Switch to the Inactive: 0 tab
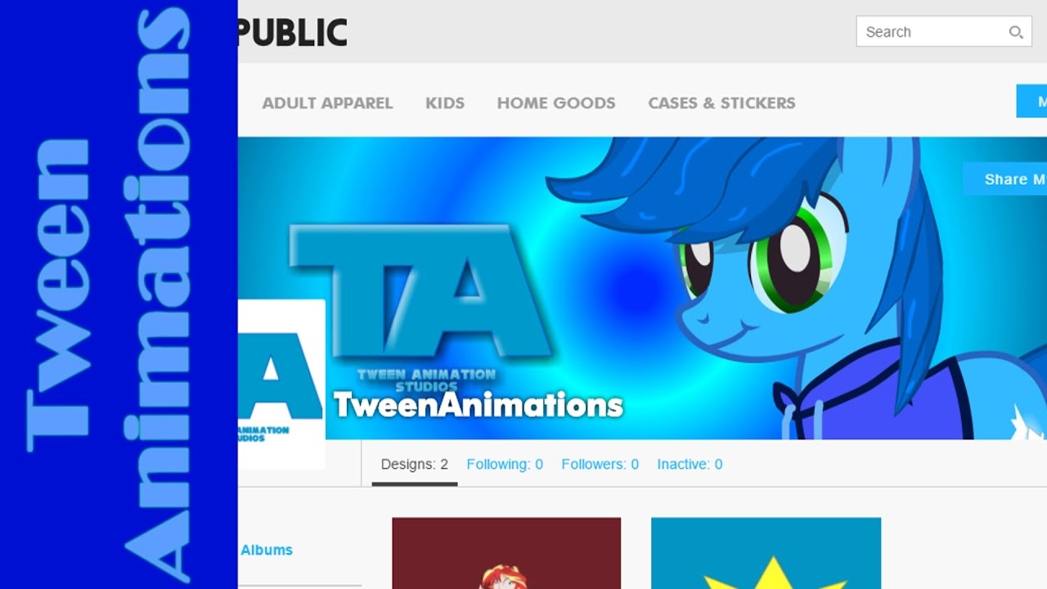 tap(690, 465)
